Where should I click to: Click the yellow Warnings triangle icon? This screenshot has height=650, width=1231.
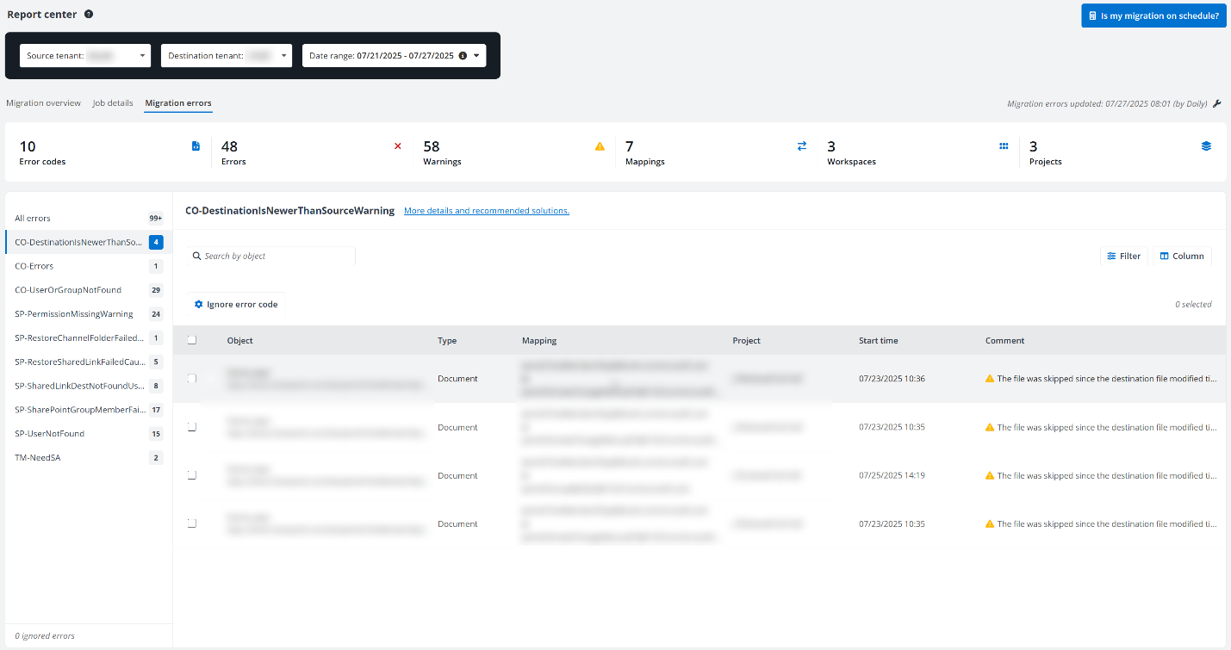(600, 146)
